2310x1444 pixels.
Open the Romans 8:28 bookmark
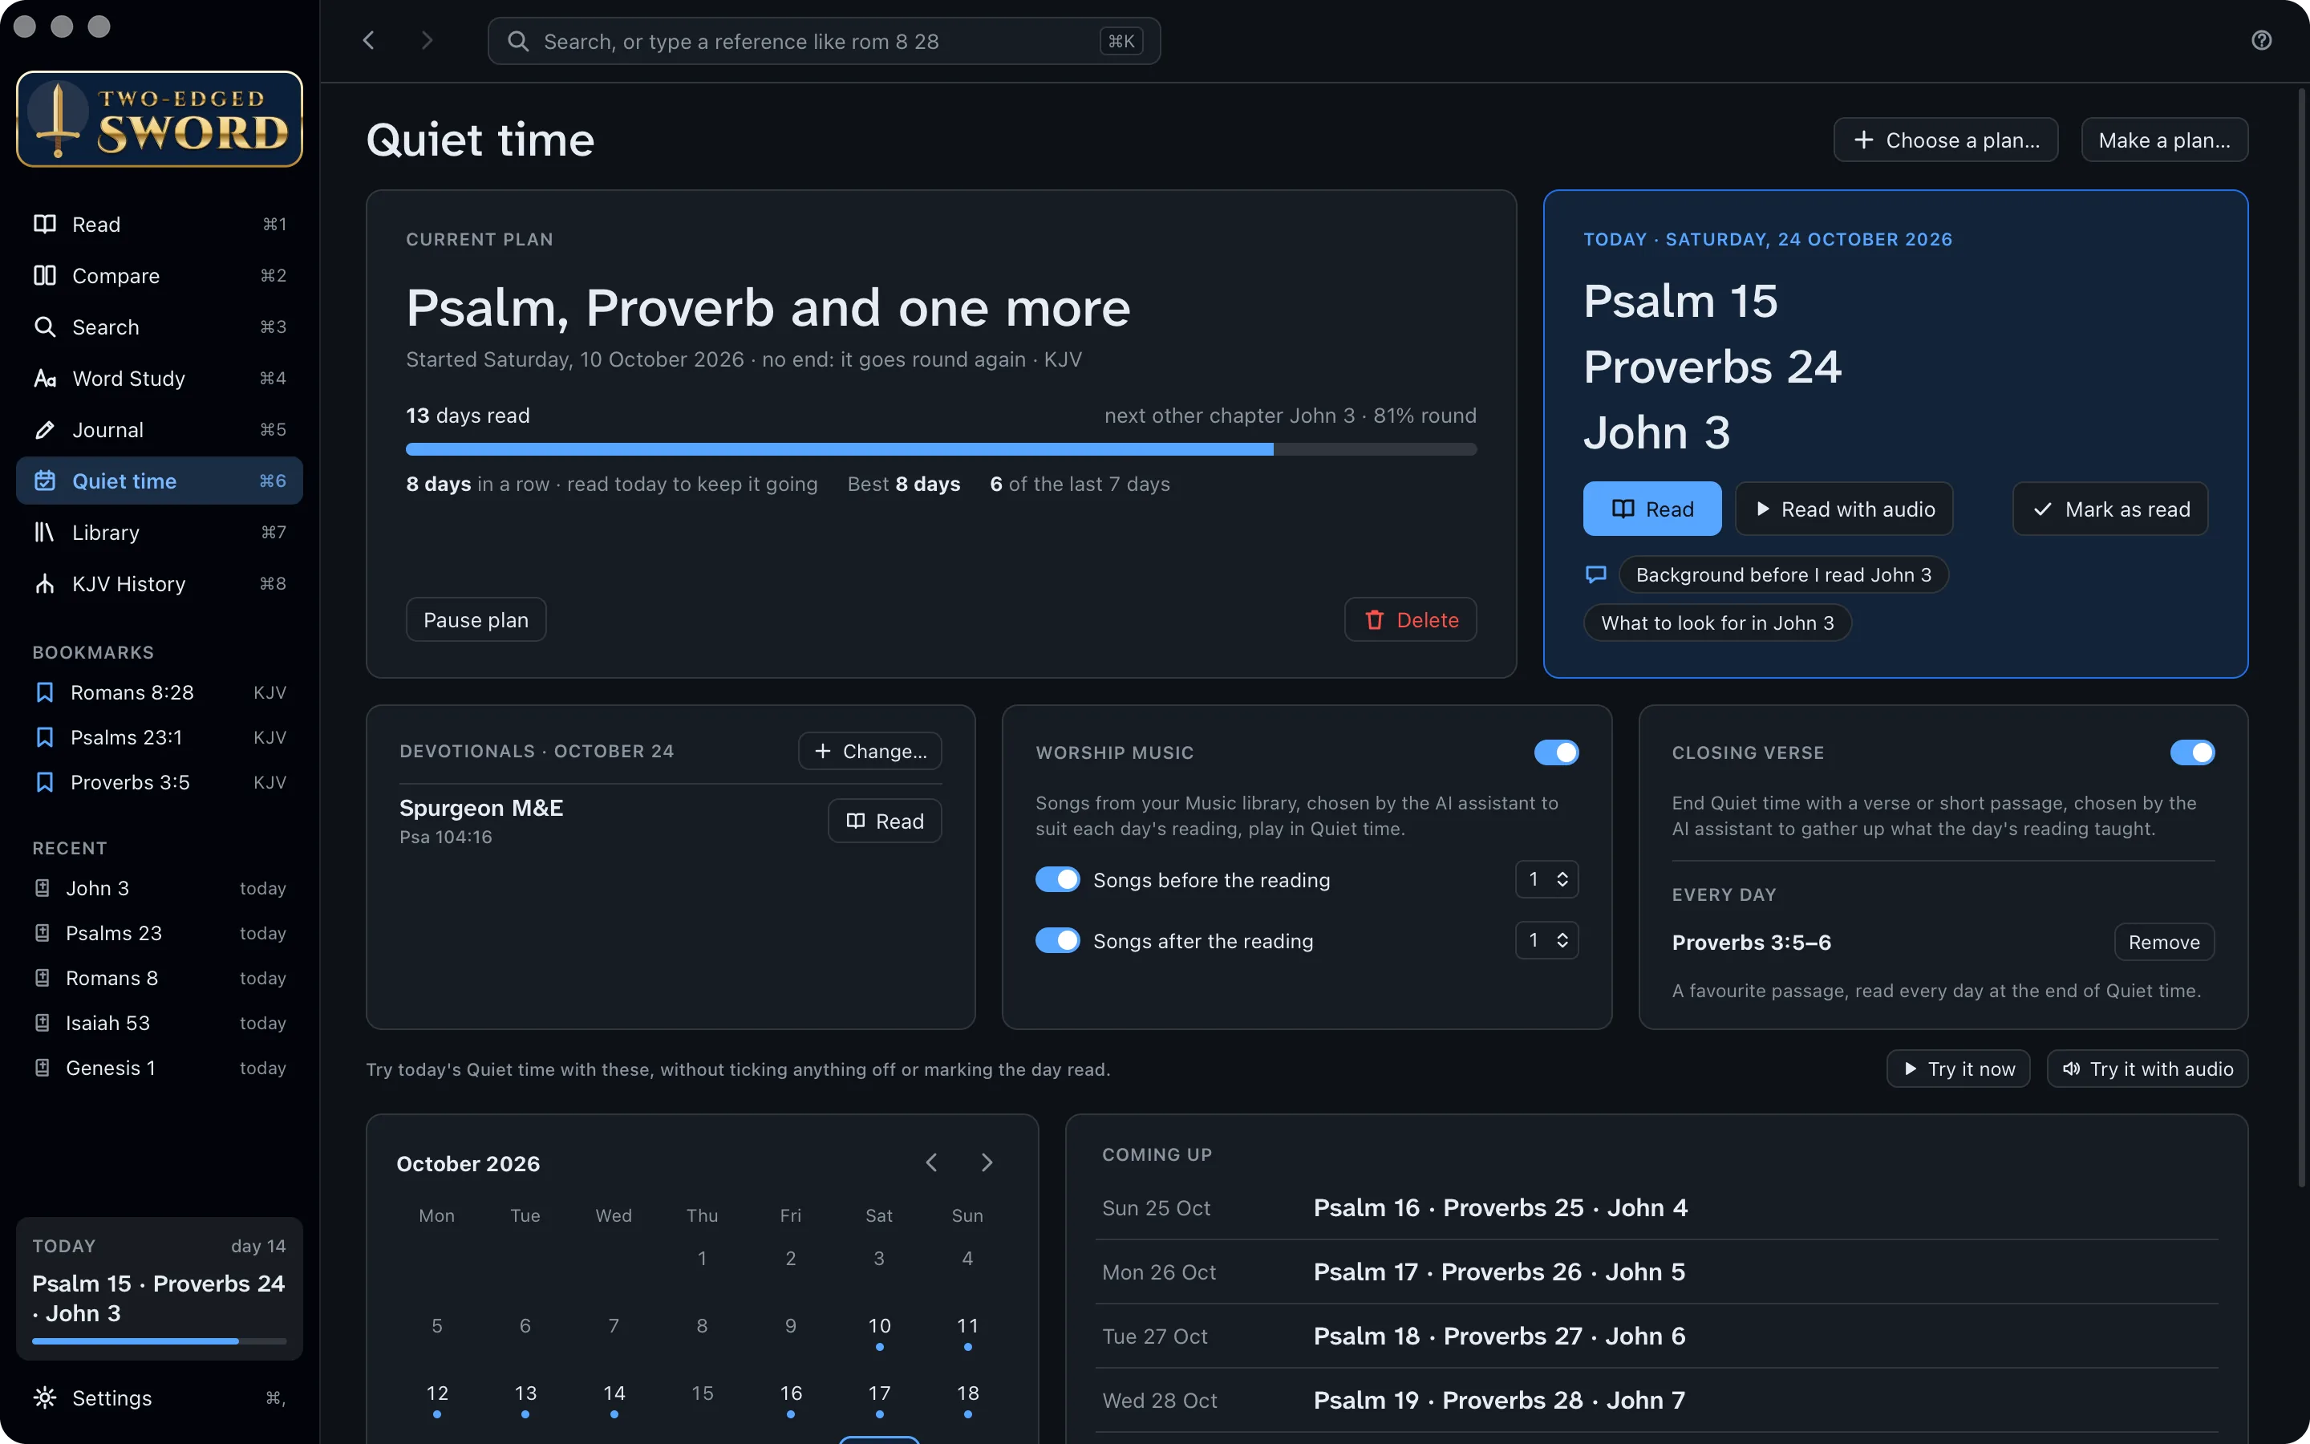(x=160, y=692)
